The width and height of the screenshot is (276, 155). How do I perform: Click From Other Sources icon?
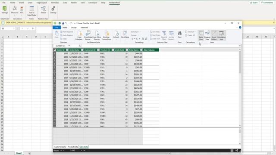tap(97, 35)
